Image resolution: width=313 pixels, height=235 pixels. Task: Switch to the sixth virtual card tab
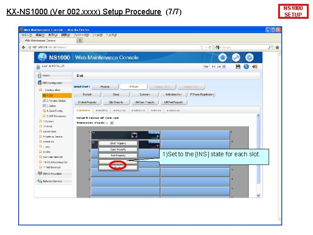(173, 110)
